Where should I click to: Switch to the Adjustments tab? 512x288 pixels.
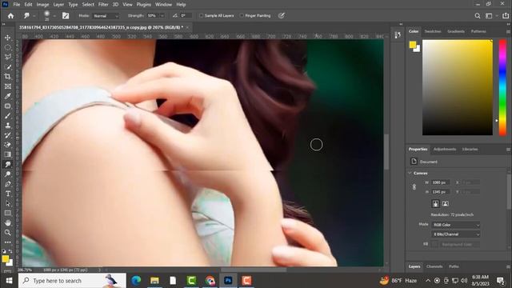pyautogui.click(x=445, y=150)
